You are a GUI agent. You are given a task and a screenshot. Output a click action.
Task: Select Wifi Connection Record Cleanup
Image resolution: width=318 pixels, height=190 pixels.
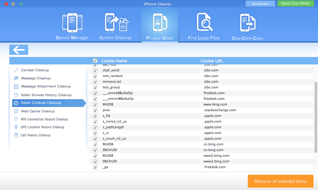pyautogui.click(x=44, y=119)
